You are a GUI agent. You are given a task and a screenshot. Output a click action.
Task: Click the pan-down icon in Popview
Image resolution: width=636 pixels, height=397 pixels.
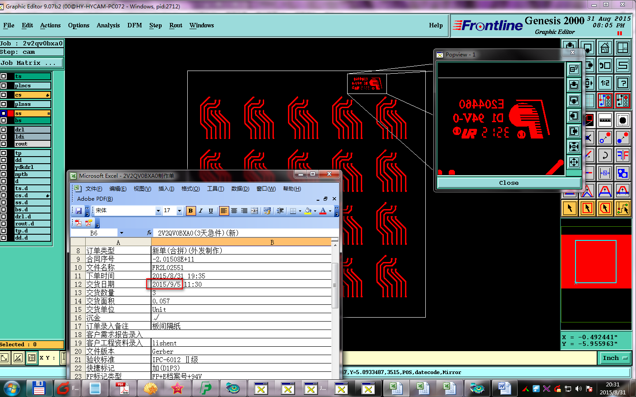[574, 100]
